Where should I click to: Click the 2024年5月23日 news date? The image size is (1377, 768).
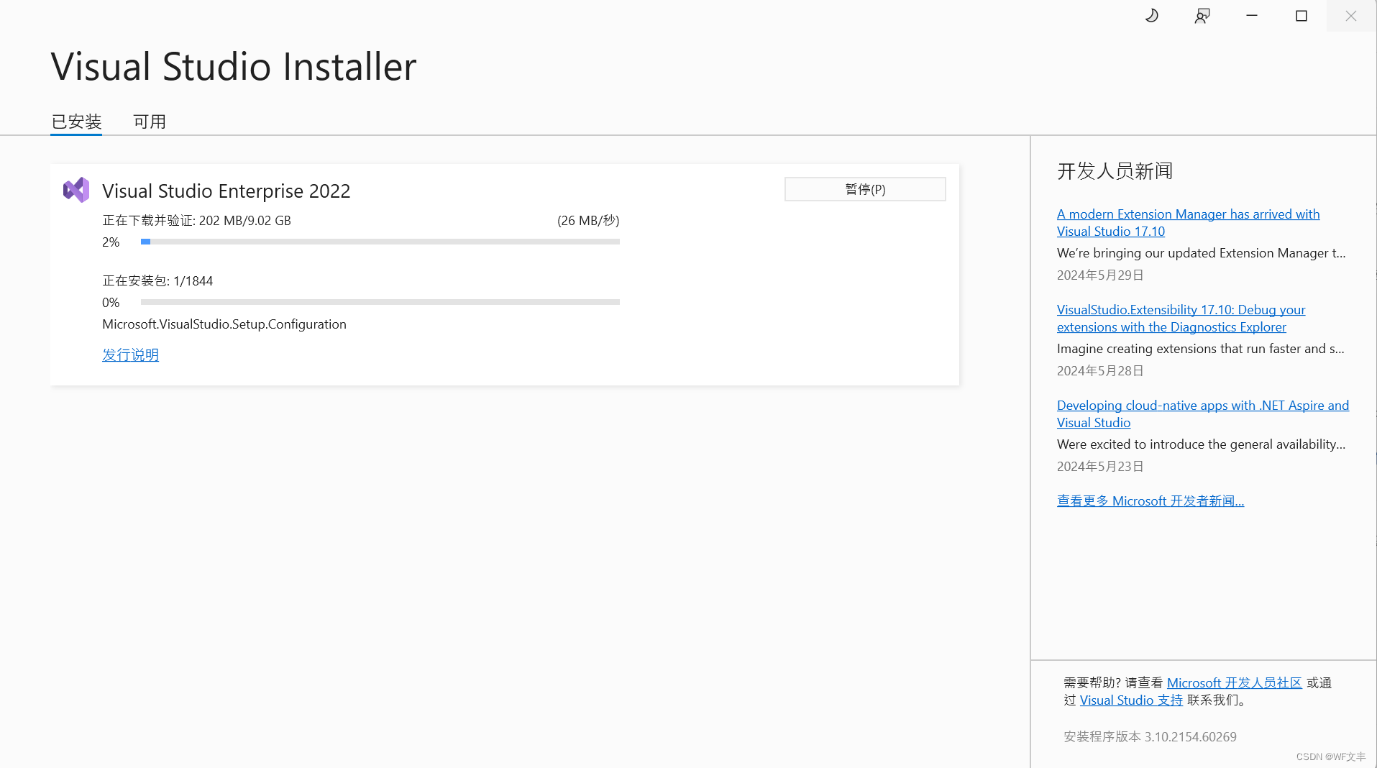click(x=1100, y=466)
